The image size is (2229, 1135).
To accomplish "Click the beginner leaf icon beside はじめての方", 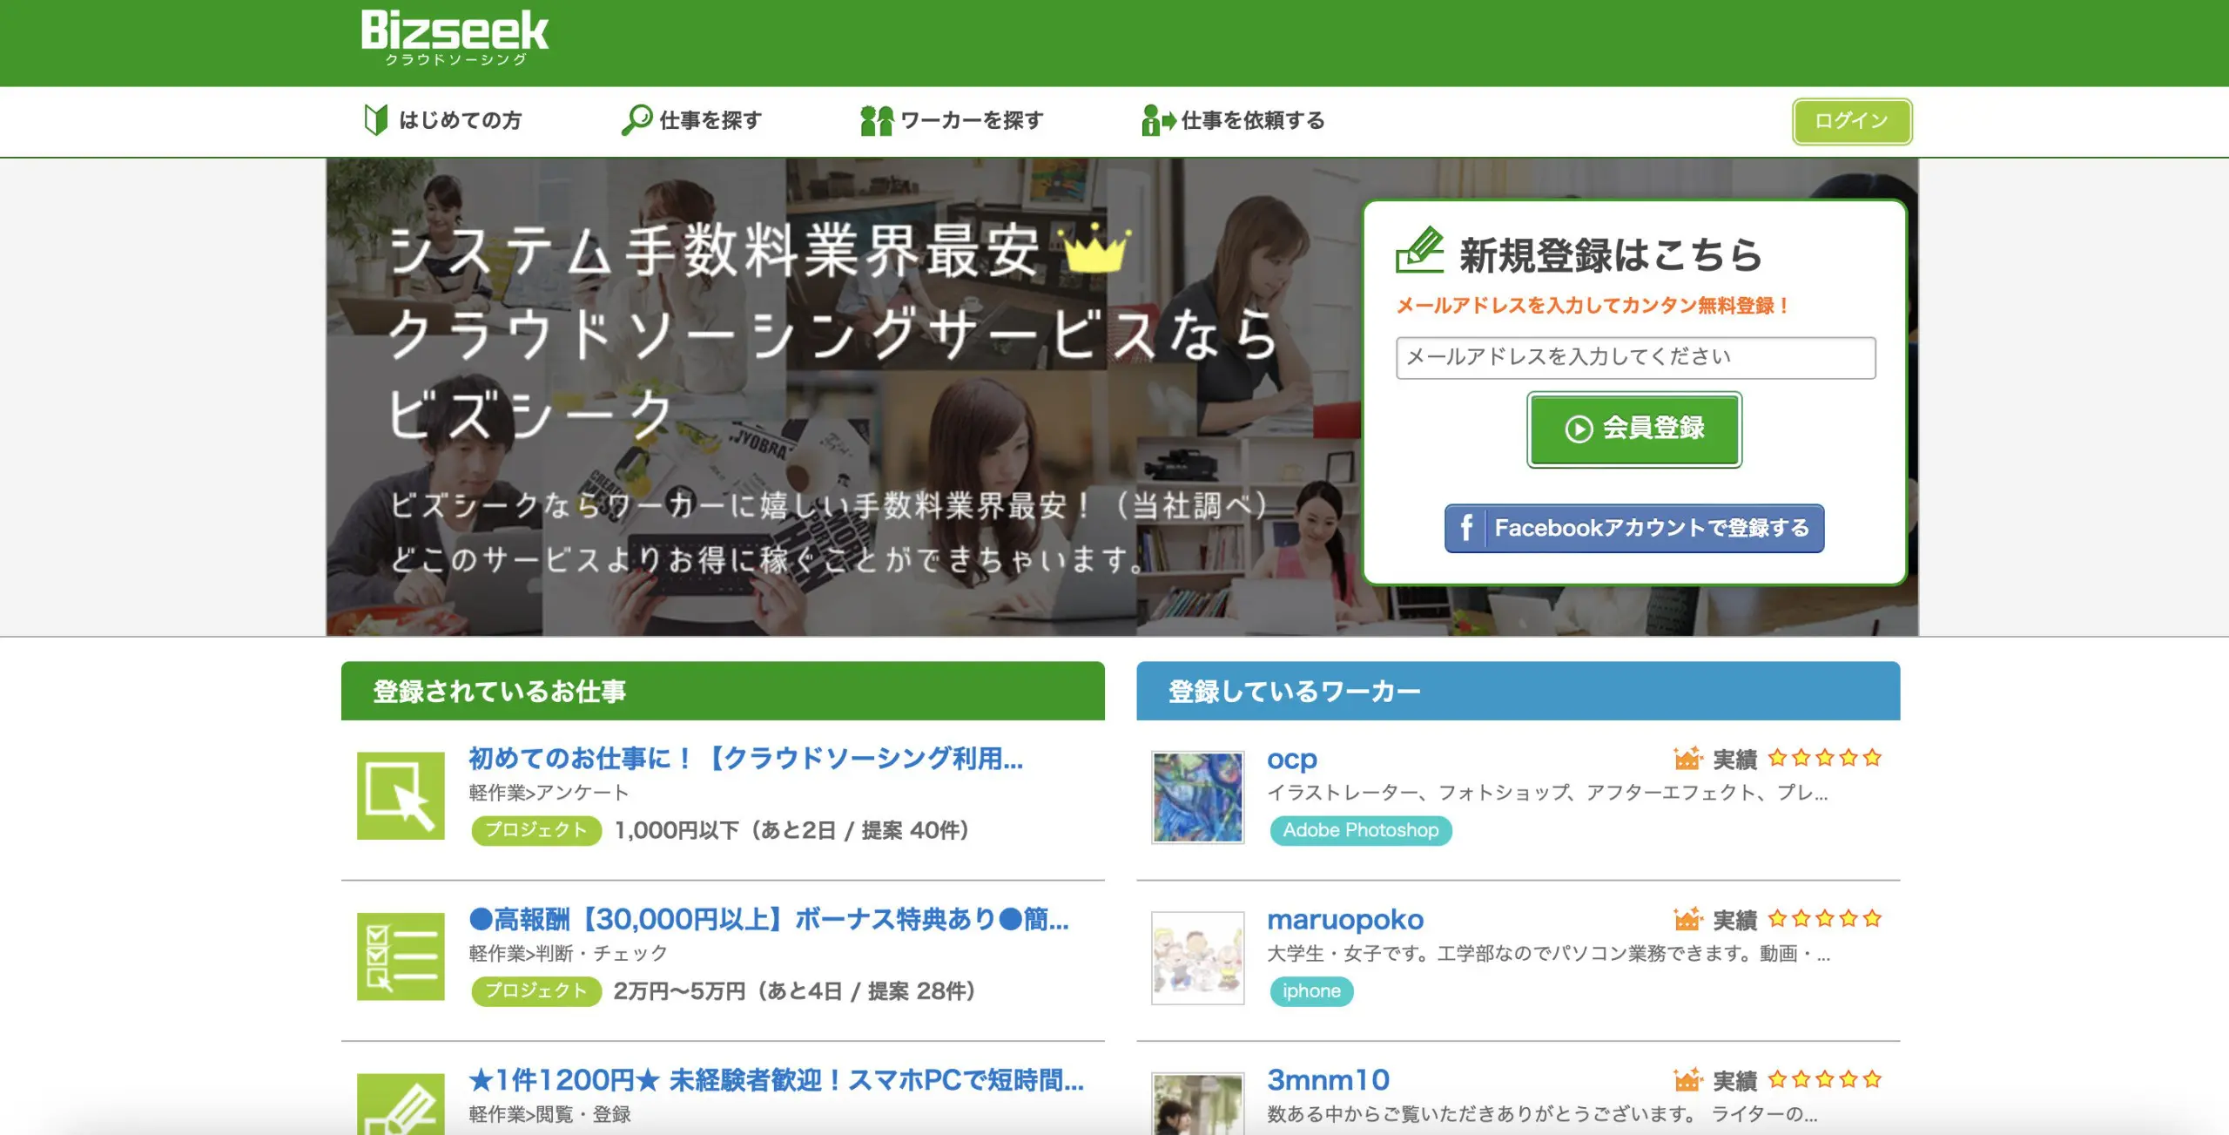I will (375, 119).
